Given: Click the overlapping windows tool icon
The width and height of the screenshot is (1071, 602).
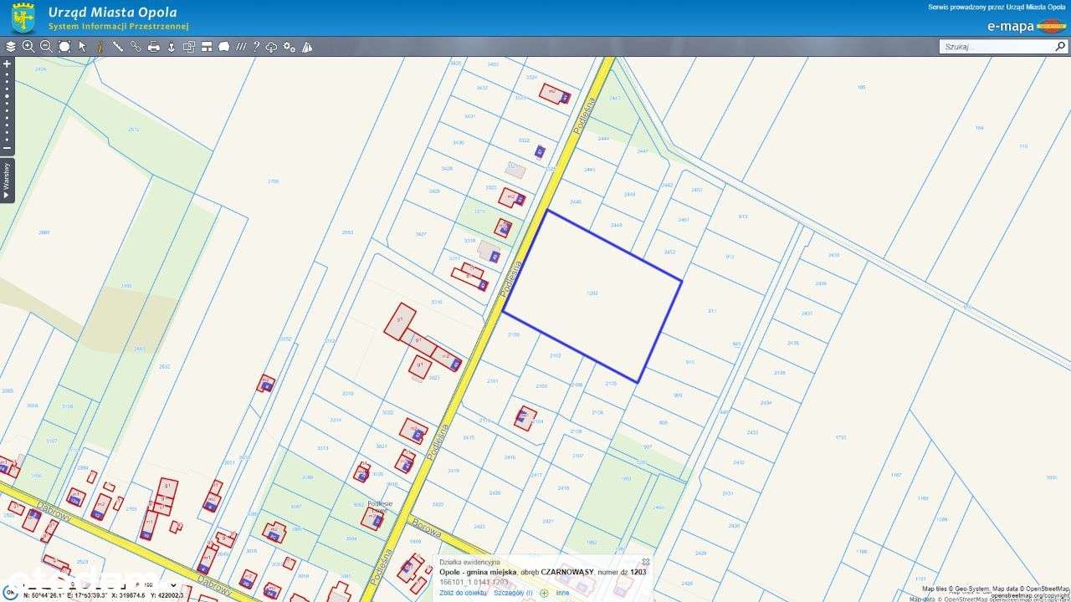Looking at the screenshot, I should (189, 47).
